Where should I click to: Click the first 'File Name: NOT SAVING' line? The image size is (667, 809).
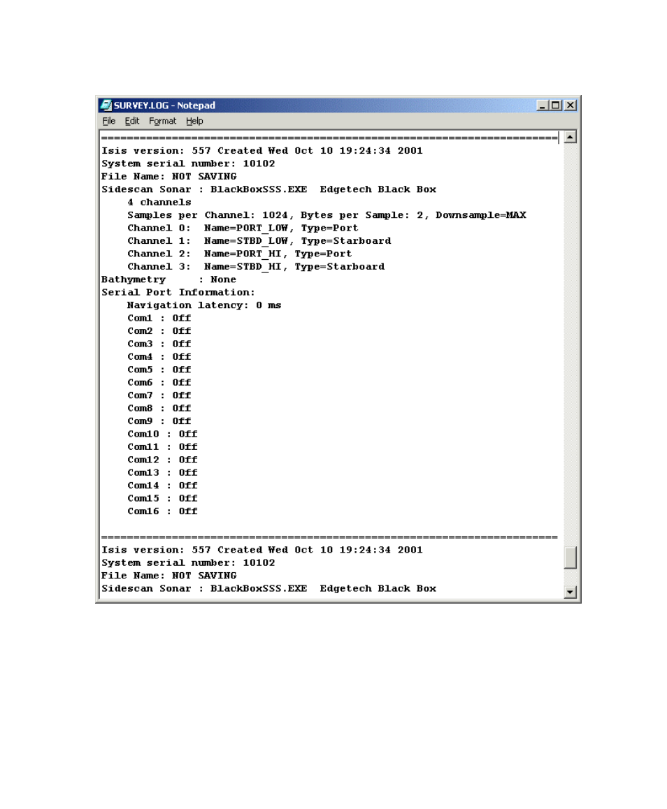tap(168, 177)
